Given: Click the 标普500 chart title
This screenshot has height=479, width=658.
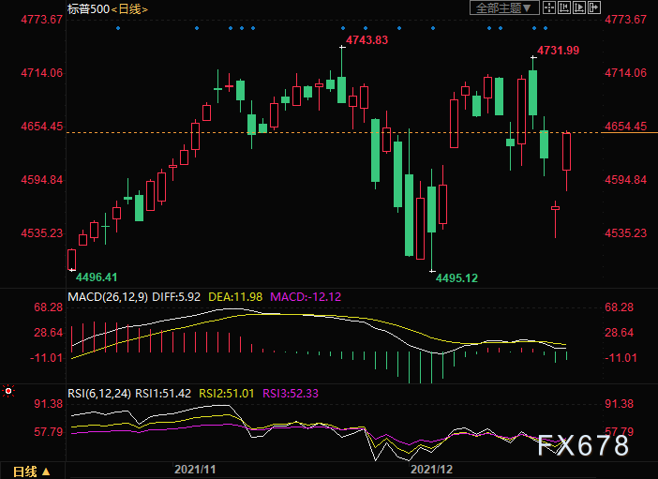Looking at the screenshot, I should (x=88, y=9).
